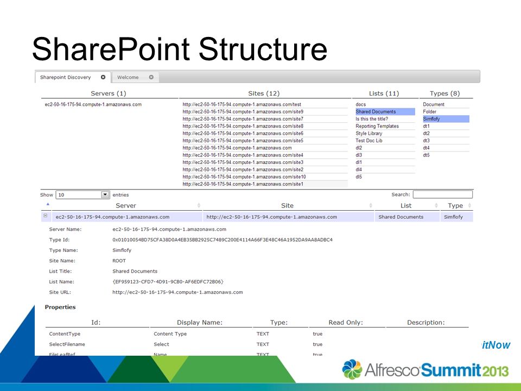Click the ascending sort arrow in first column

click(48, 204)
